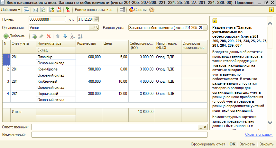This screenshot has width=276, height=148.
Task: Click the question mark help icon
Action: point(152,10)
